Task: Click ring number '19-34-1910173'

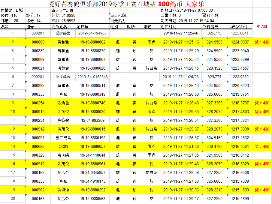Action: tap(93, 181)
